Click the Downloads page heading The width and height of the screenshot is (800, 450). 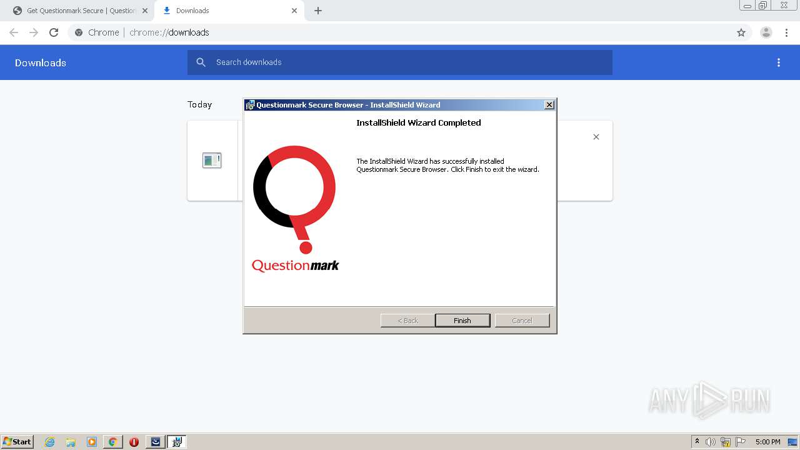point(41,62)
